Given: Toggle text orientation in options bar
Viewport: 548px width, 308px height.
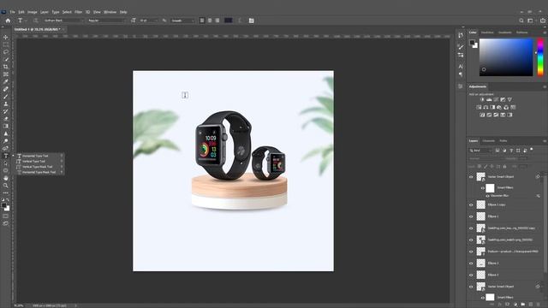Looking at the screenshot, I should pyautogui.click(x=36, y=21).
